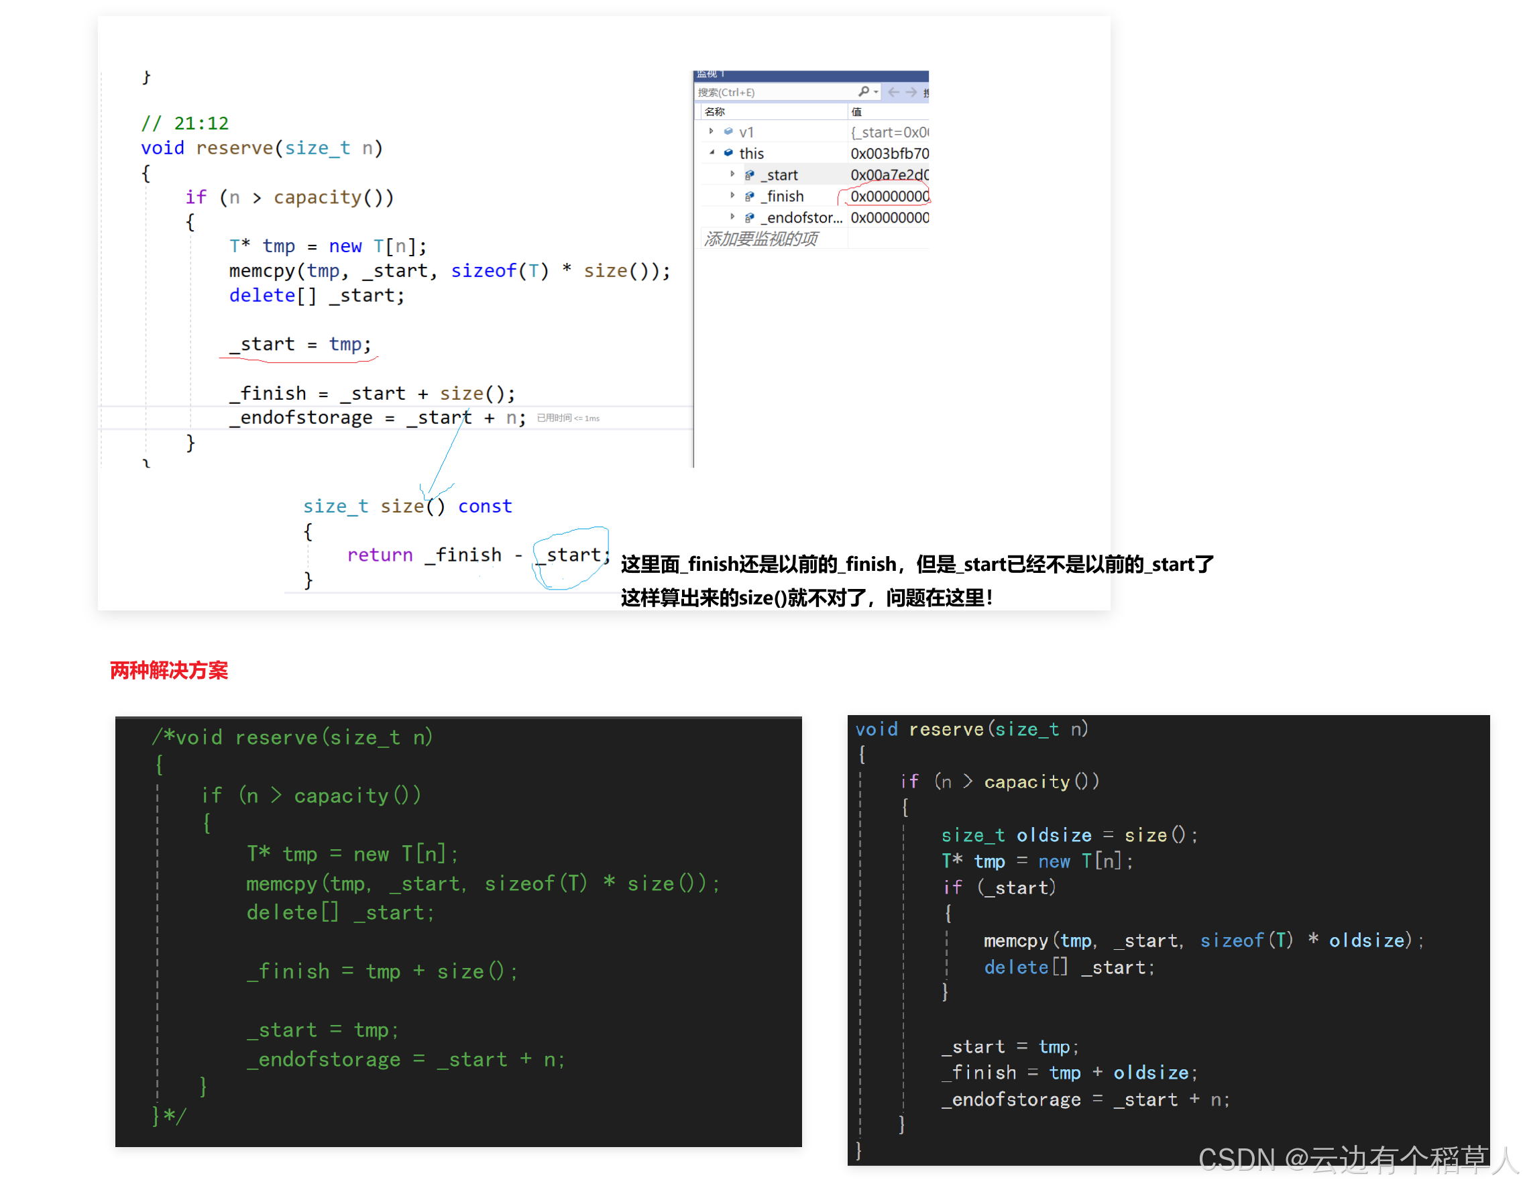Click the v1 variable cube icon
This screenshot has height=1186, width=1523.
pyautogui.click(x=728, y=131)
